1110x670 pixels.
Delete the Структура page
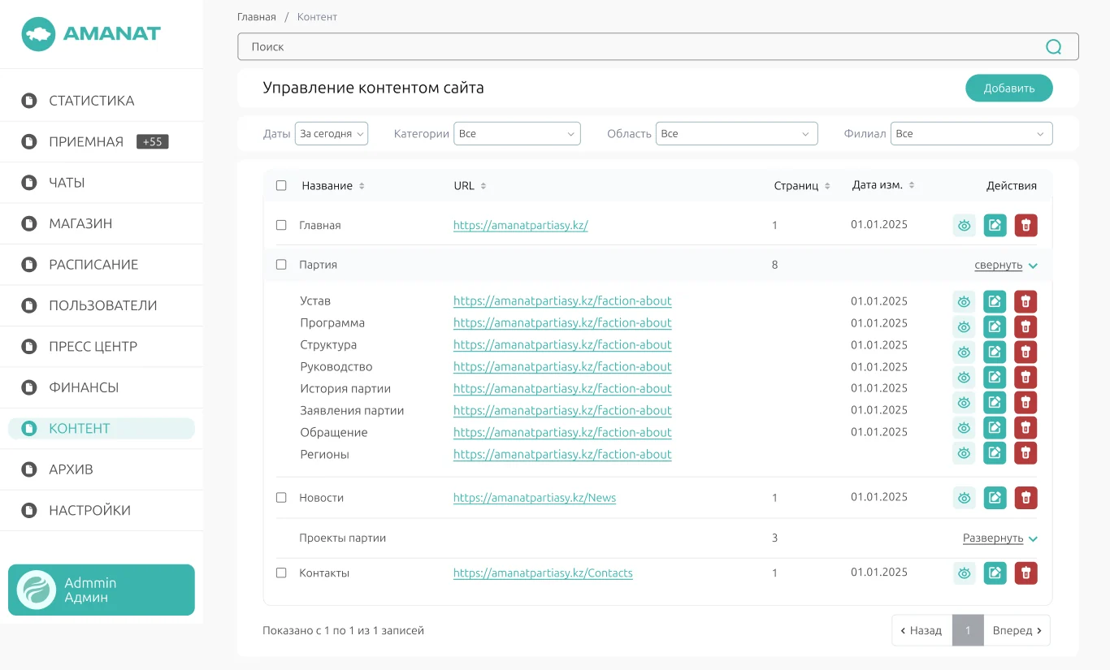1026,352
